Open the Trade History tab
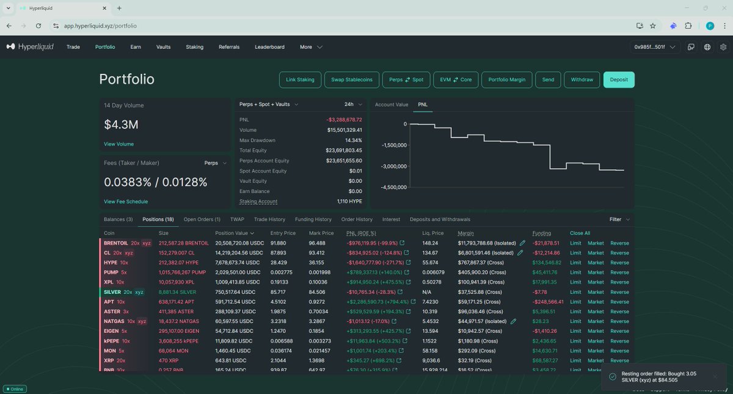 [x=269, y=219]
